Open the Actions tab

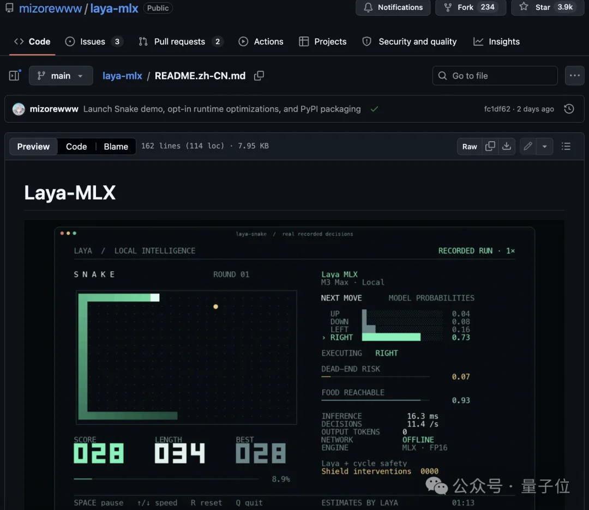coord(261,41)
